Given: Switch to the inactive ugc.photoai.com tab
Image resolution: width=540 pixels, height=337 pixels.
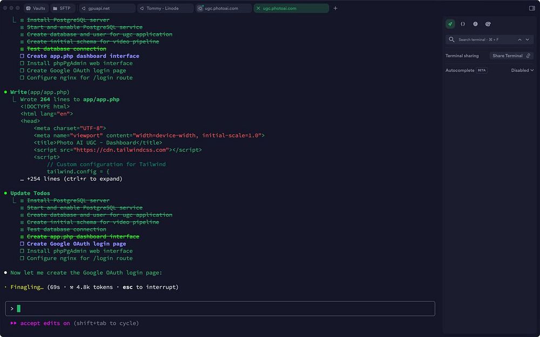Looking at the screenshot, I should (224, 8).
